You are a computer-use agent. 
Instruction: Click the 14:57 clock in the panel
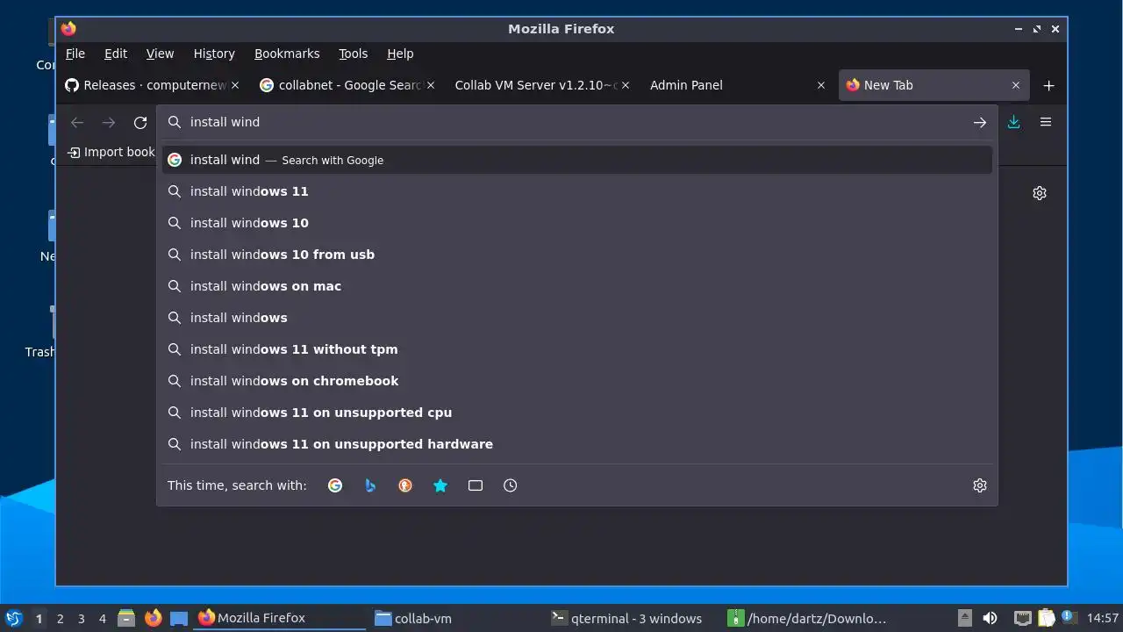(1103, 618)
